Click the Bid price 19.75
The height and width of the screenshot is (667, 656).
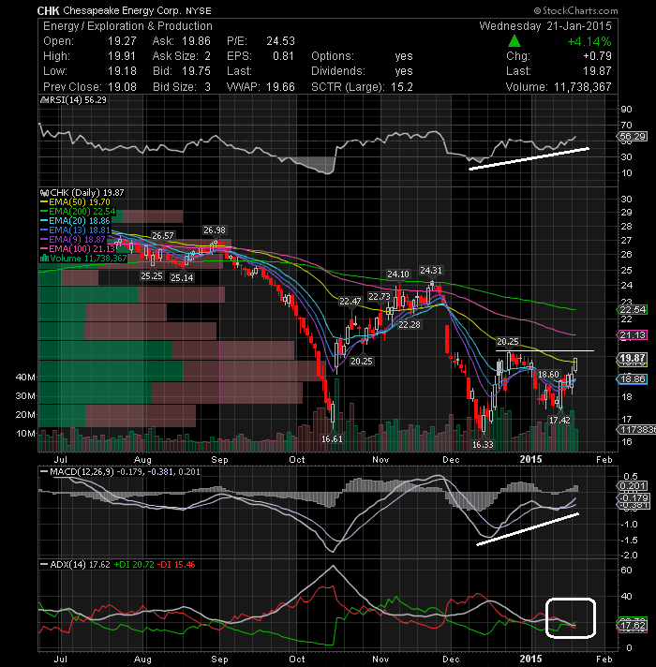(x=196, y=71)
